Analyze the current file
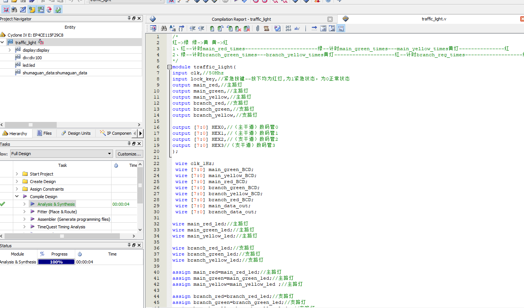524x308 pixels. pyautogui.click(x=277, y=28)
